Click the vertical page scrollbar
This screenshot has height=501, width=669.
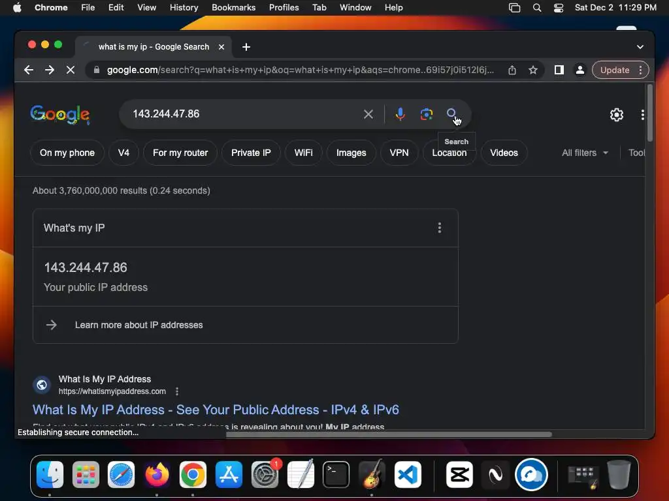click(x=650, y=113)
